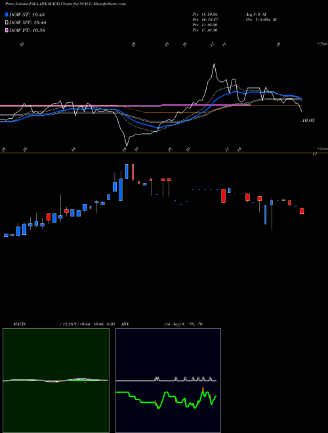The height and width of the screenshot is (433, 328).
Task: Click the chart title text for SVACU
Action: tap(66, 4)
